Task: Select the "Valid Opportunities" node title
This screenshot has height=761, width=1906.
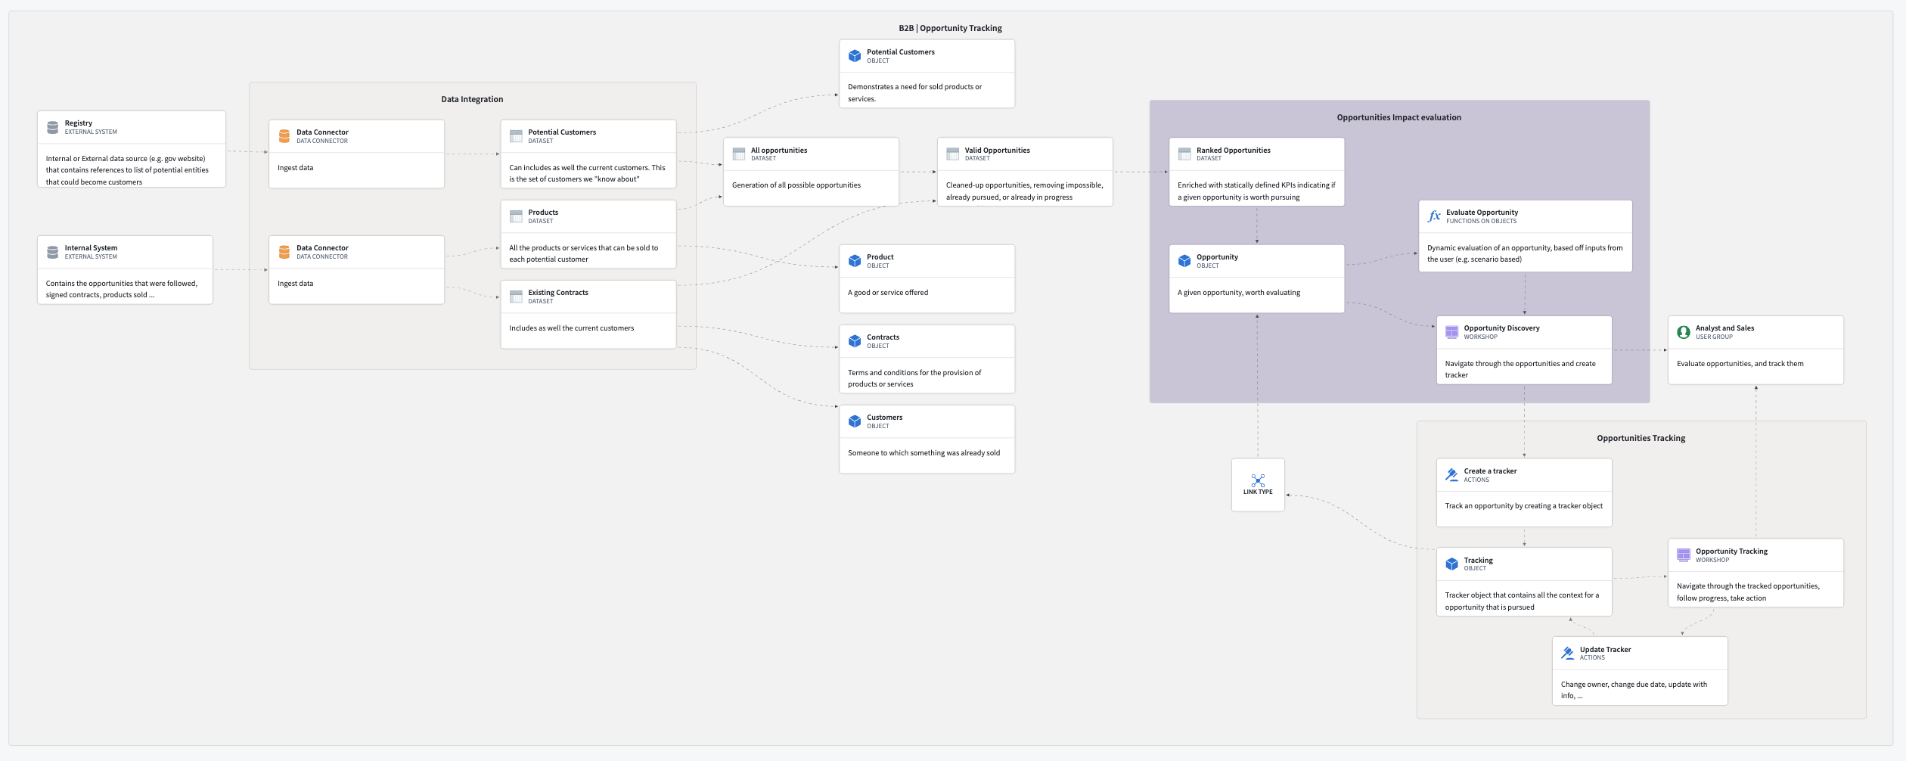Action: pyautogui.click(x=998, y=151)
